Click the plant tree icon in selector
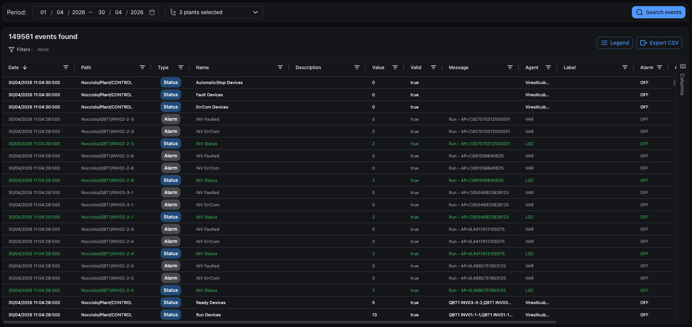 coord(173,12)
